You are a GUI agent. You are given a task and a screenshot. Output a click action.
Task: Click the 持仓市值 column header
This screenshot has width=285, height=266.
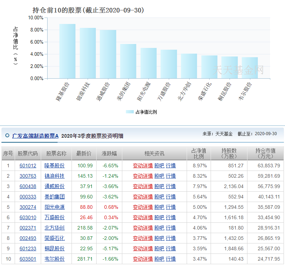(265, 153)
